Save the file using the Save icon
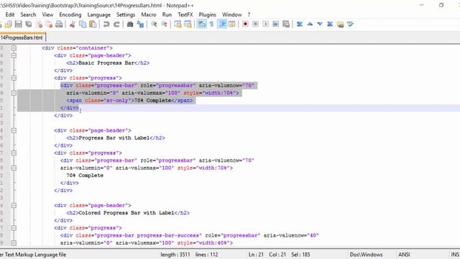460x259 pixels. (x=18, y=24)
